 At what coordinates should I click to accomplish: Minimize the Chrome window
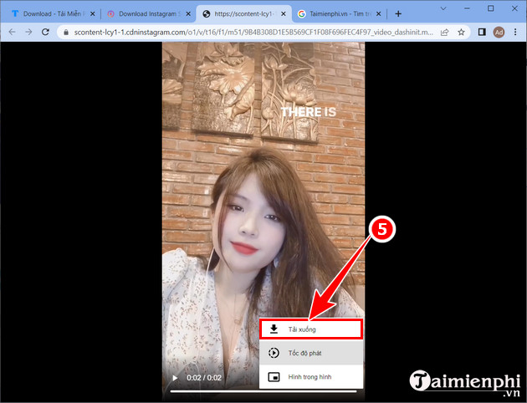tap(467, 8)
